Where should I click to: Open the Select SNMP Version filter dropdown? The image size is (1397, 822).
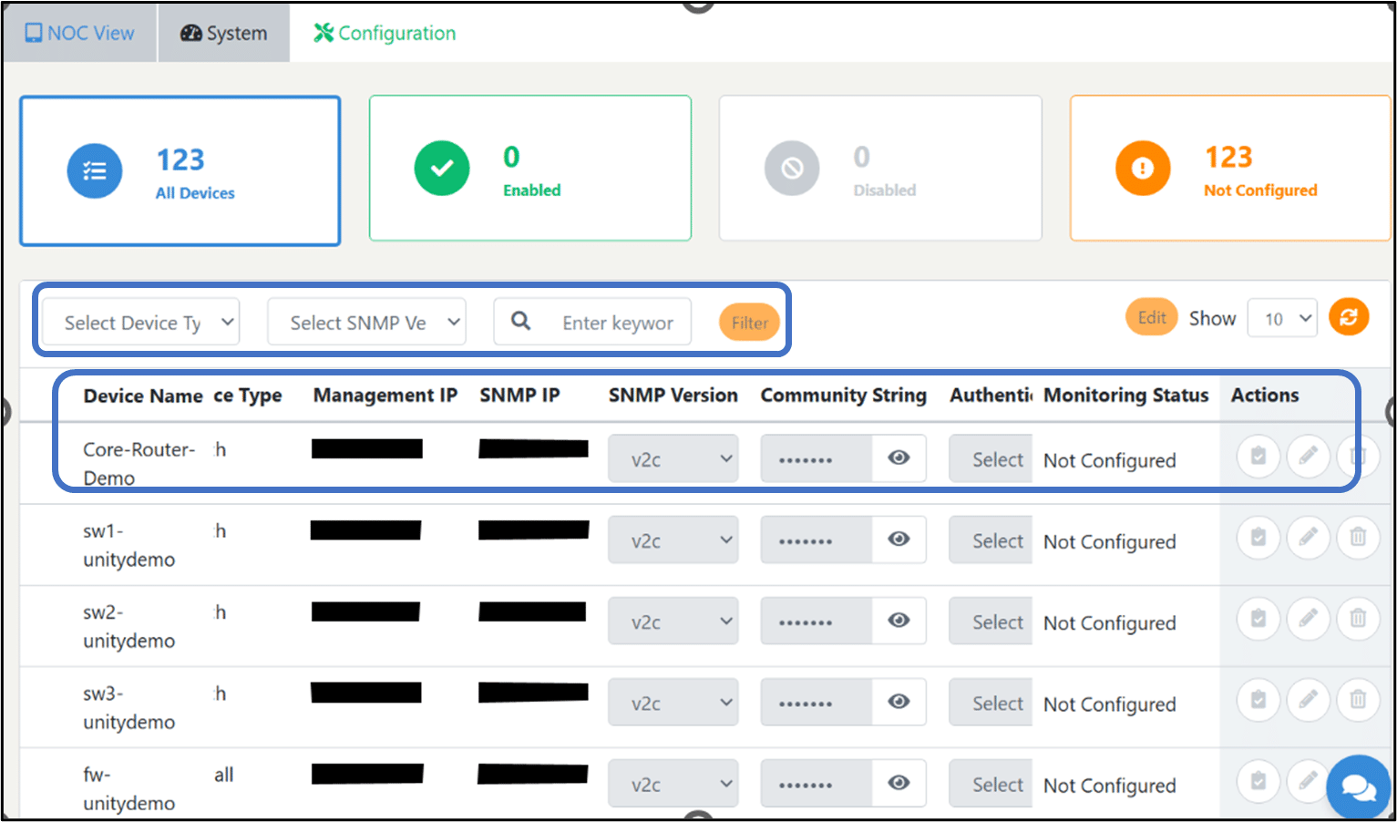(x=366, y=322)
